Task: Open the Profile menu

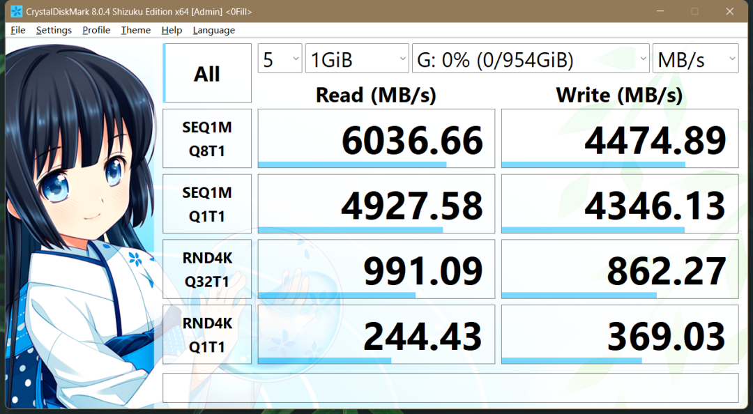Action: [96, 30]
